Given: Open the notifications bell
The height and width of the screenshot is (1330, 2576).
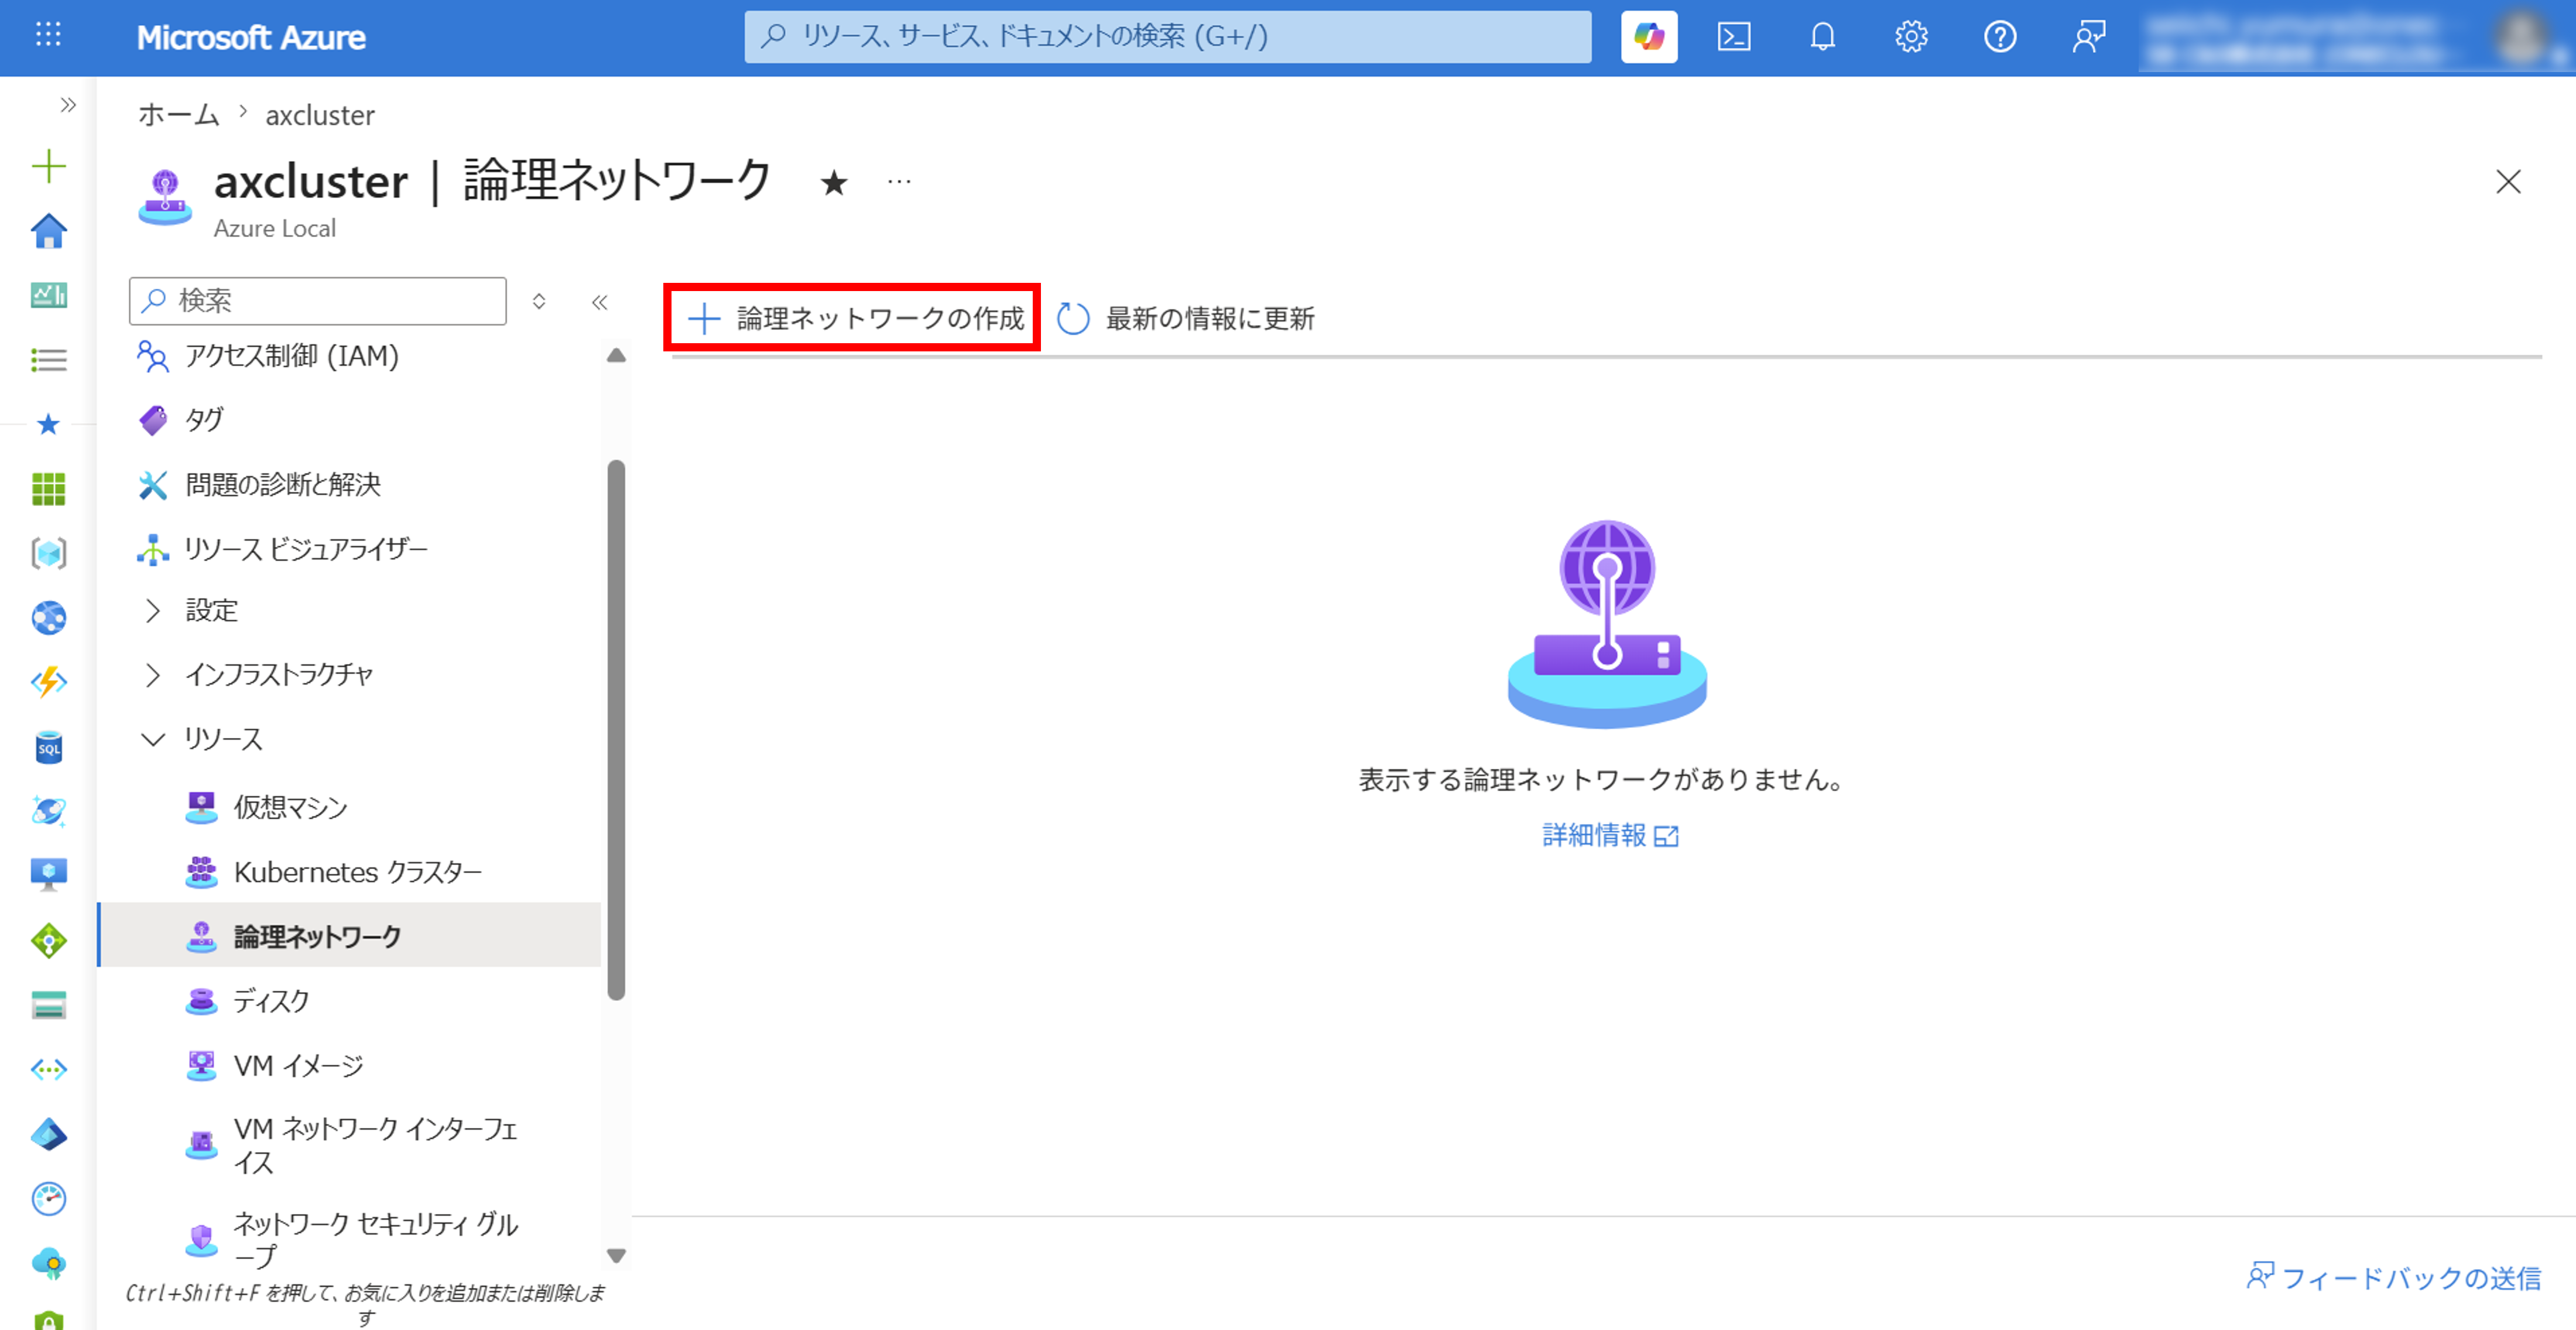Looking at the screenshot, I should (x=1822, y=37).
